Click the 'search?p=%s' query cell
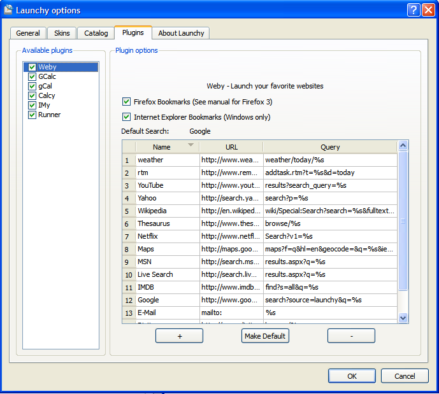This screenshot has width=439, height=394. [x=330, y=198]
